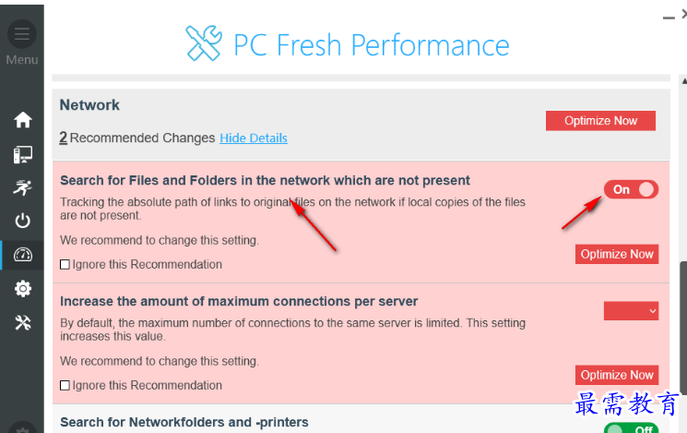Click the vertical scrollbar thumb
This screenshot has height=433, width=687.
(683, 329)
